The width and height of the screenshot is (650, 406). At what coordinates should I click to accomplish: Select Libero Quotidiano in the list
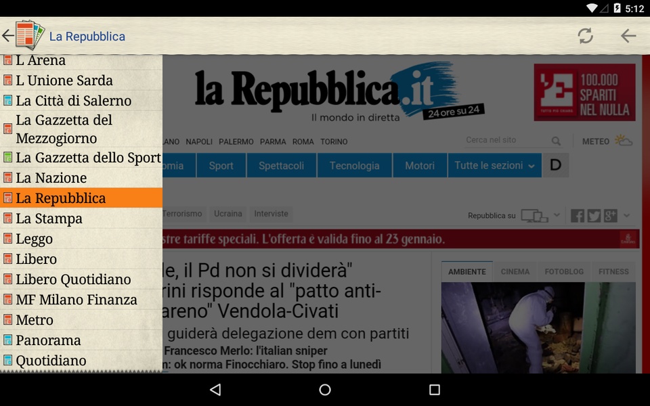pyautogui.click(x=81, y=279)
